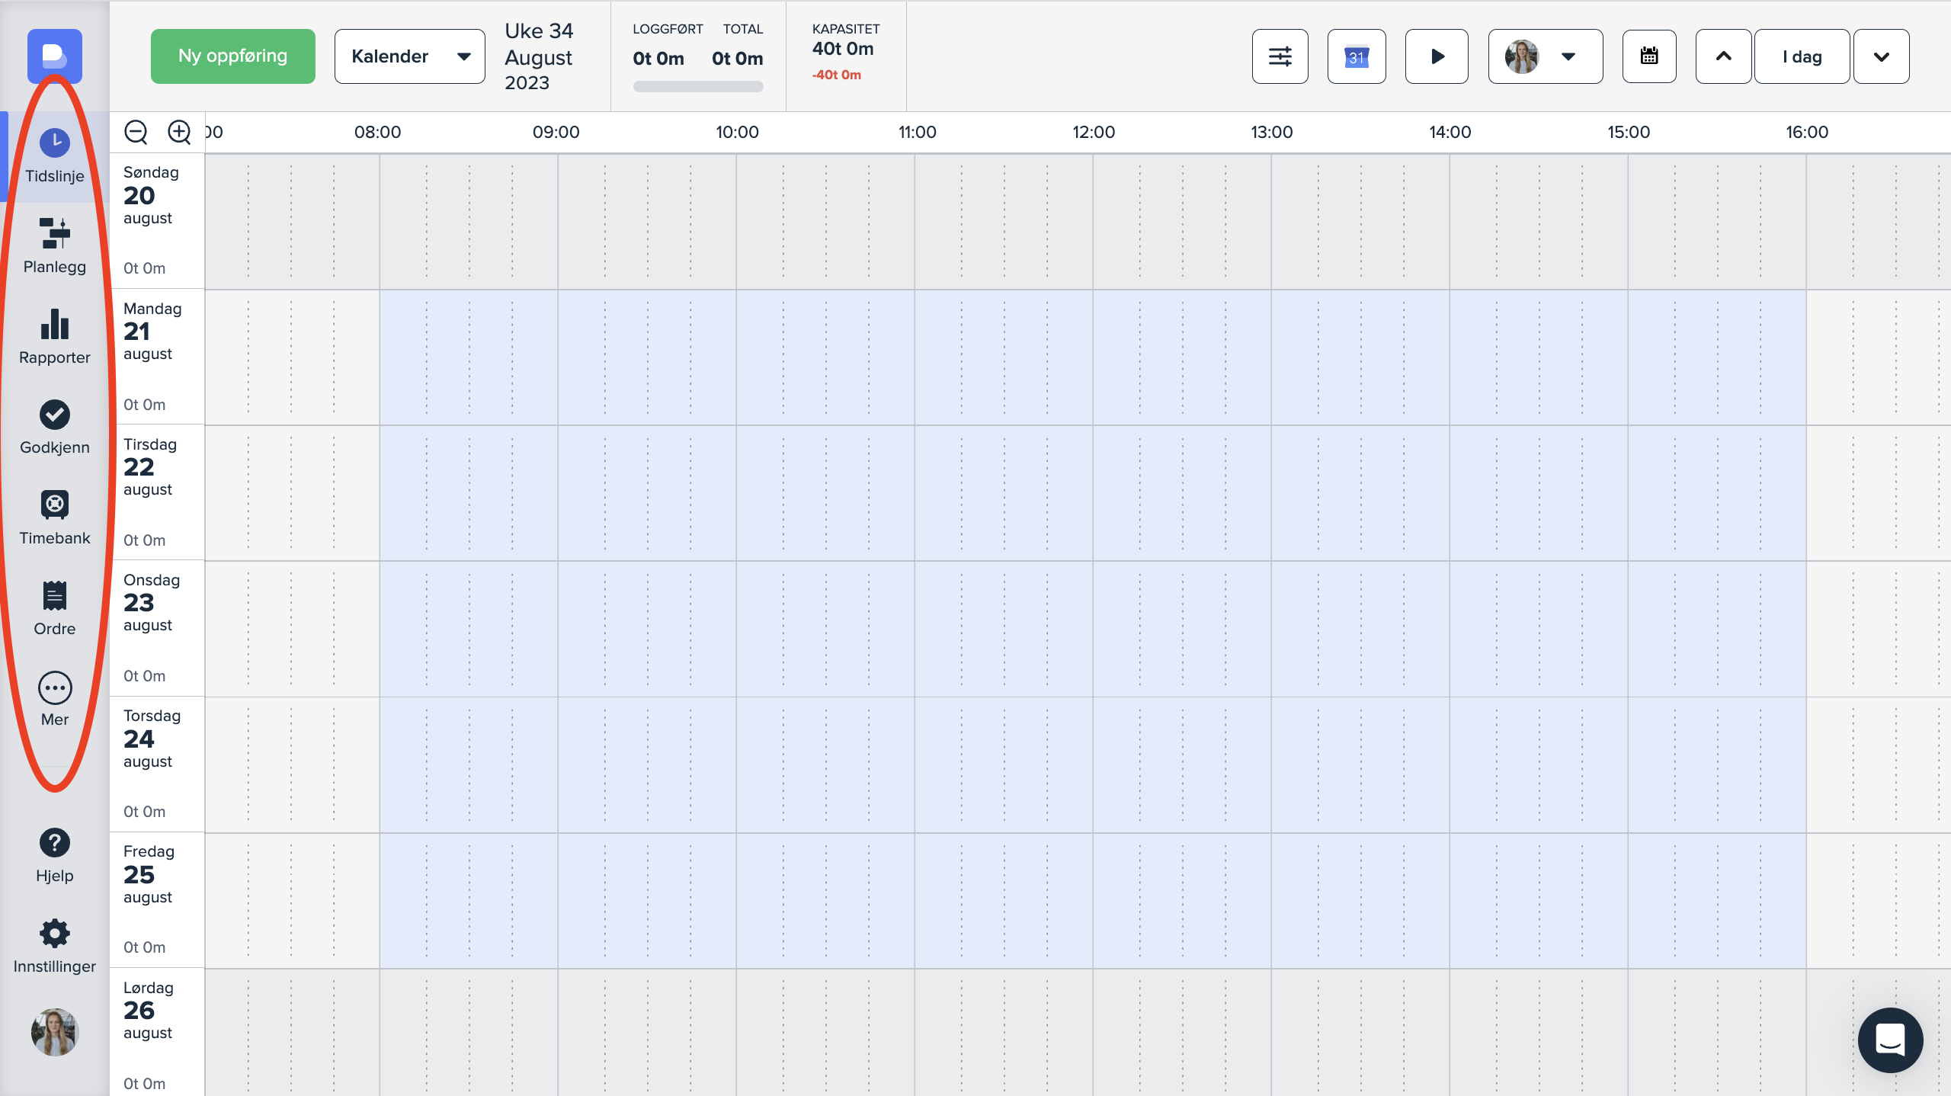The height and width of the screenshot is (1096, 1951).
Task: Click the Mer ellipsis icon
Action: pyautogui.click(x=54, y=688)
